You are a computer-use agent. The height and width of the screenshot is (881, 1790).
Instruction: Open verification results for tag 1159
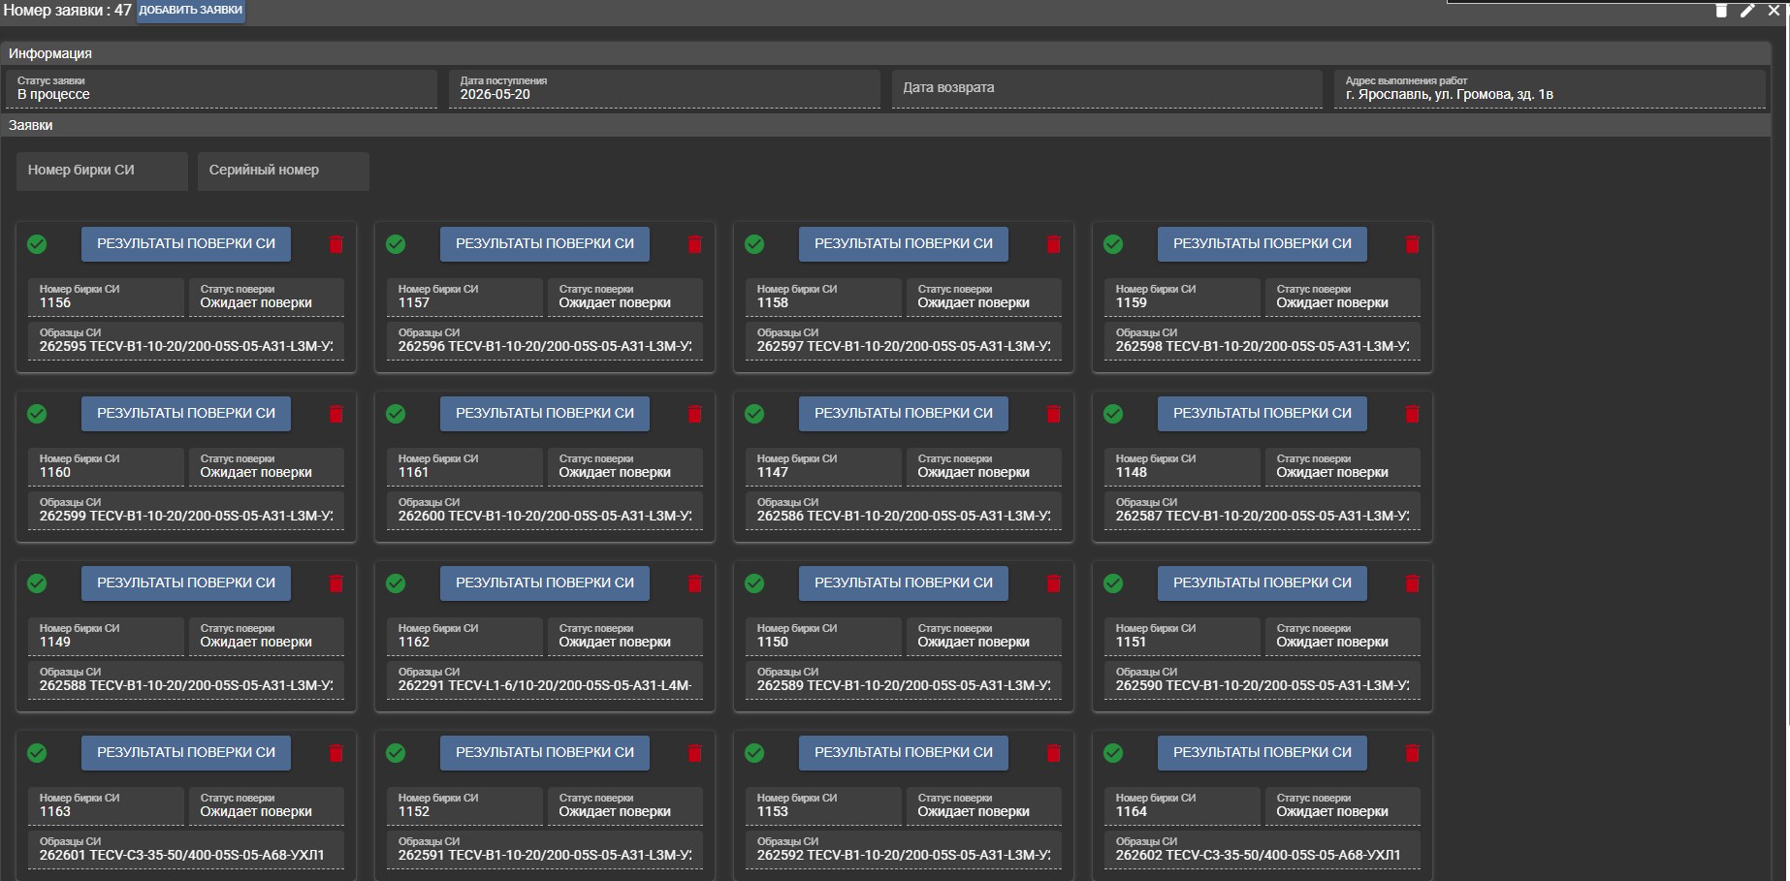pyautogui.click(x=1262, y=244)
